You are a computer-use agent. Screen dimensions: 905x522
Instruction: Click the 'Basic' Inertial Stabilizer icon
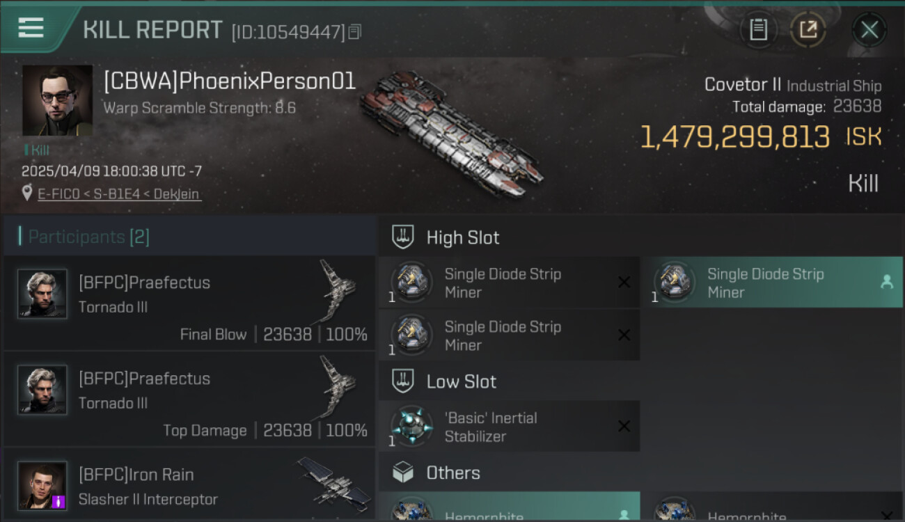411,426
